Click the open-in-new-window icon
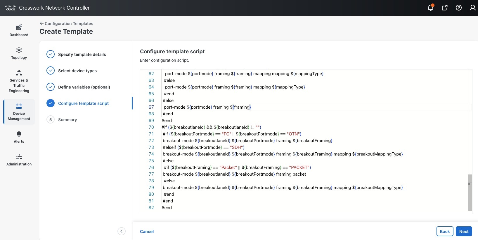 point(445,8)
